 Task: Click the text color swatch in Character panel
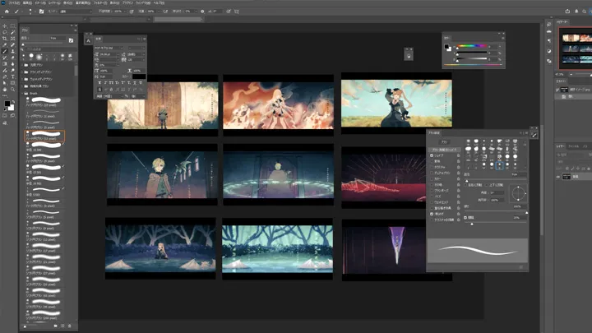(x=139, y=76)
